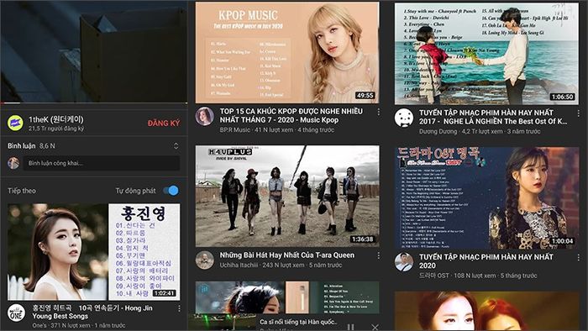Tap the main video player at top left
The image size is (588, 331).
click(x=94, y=51)
